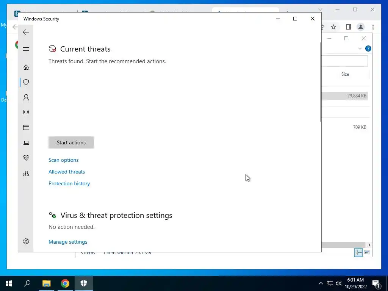Open Firewall & network protection icon
Screen dimensions: 388x291
pyautogui.click(x=26, y=113)
